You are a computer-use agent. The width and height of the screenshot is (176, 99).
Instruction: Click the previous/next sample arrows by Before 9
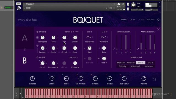(74, 32)
